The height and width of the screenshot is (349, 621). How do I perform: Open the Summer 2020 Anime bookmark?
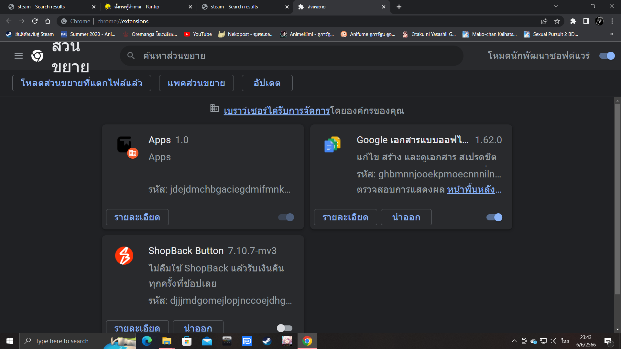coord(88,34)
